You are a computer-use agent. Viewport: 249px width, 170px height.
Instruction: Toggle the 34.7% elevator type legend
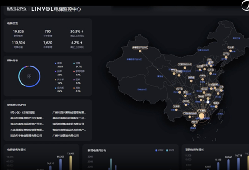click(x=79, y=65)
